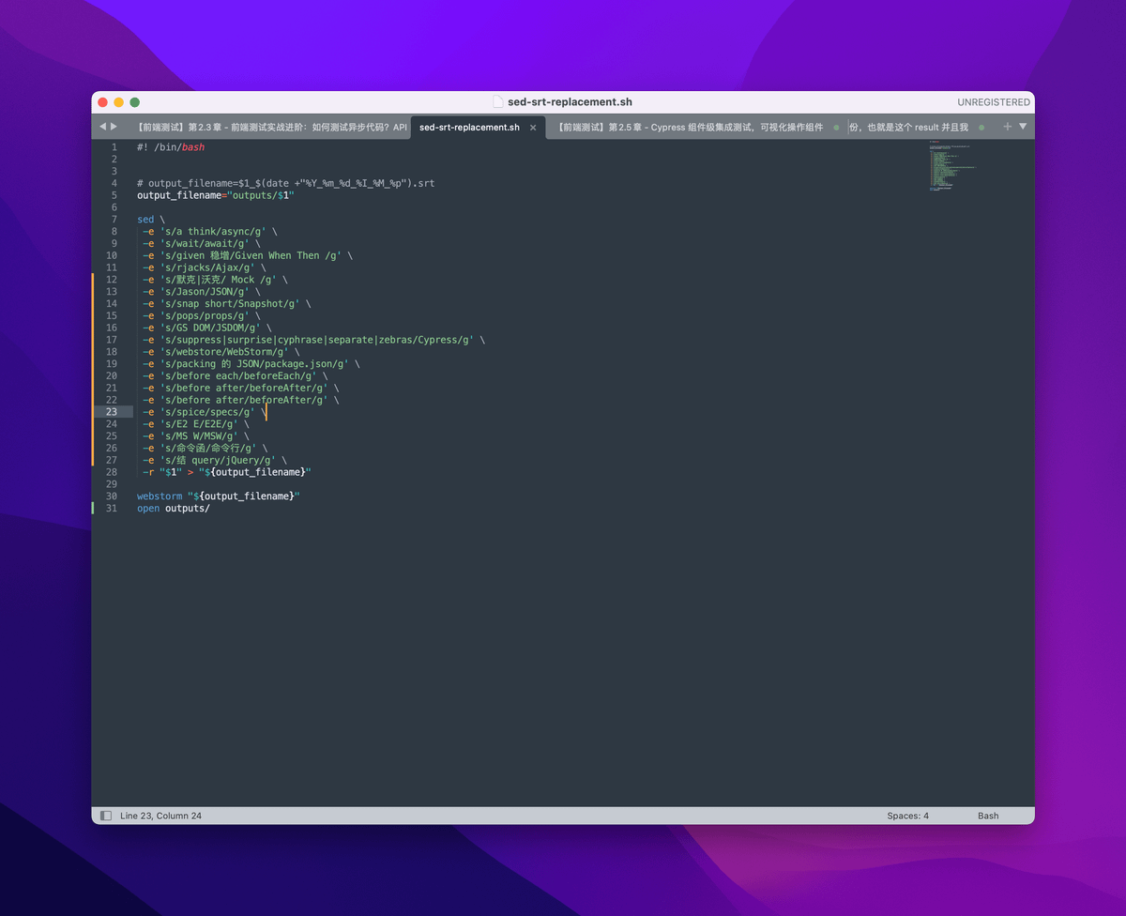Switch to the 第2.5章 Cypress tab
The image size is (1126, 916).
690,128
